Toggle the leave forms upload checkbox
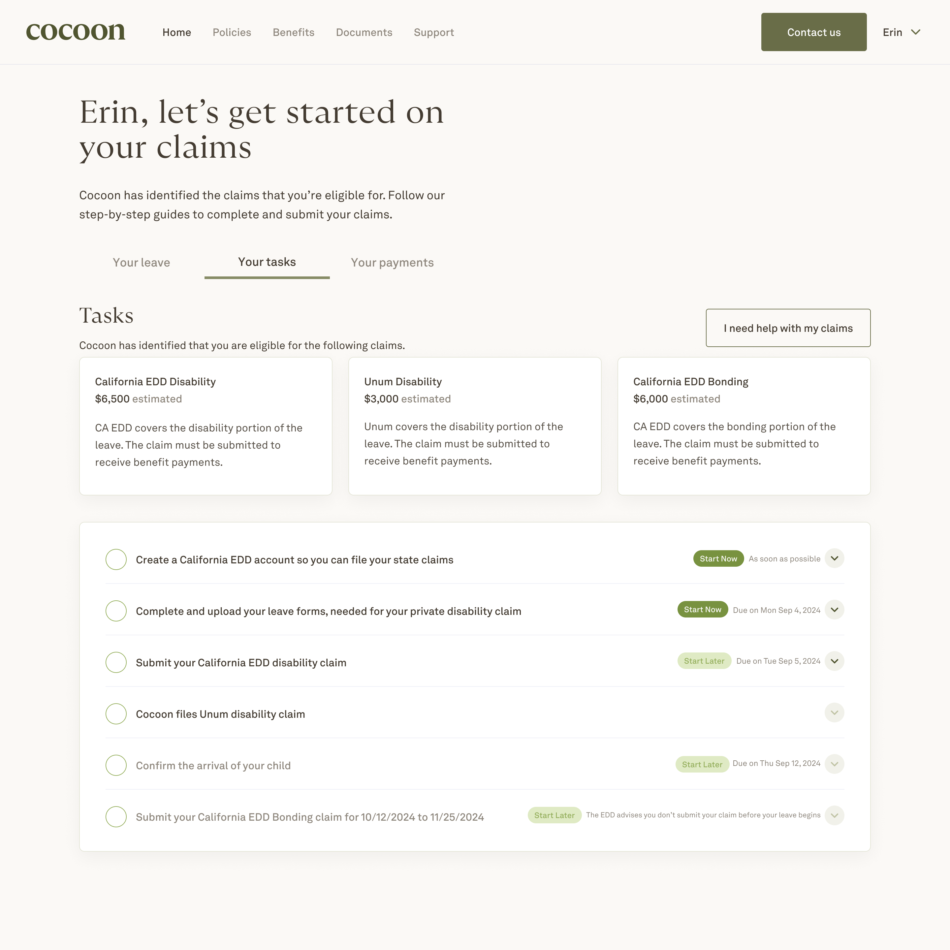The image size is (950, 950). (x=116, y=611)
